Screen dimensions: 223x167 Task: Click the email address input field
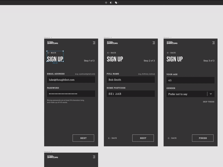coord(71,80)
